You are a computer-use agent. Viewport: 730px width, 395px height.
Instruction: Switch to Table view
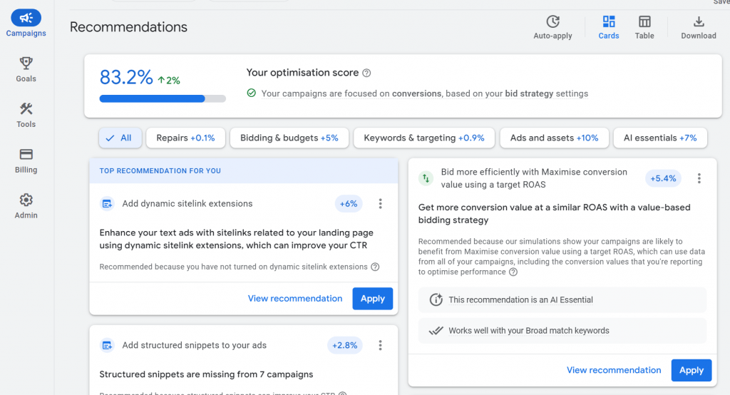(x=644, y=28)
